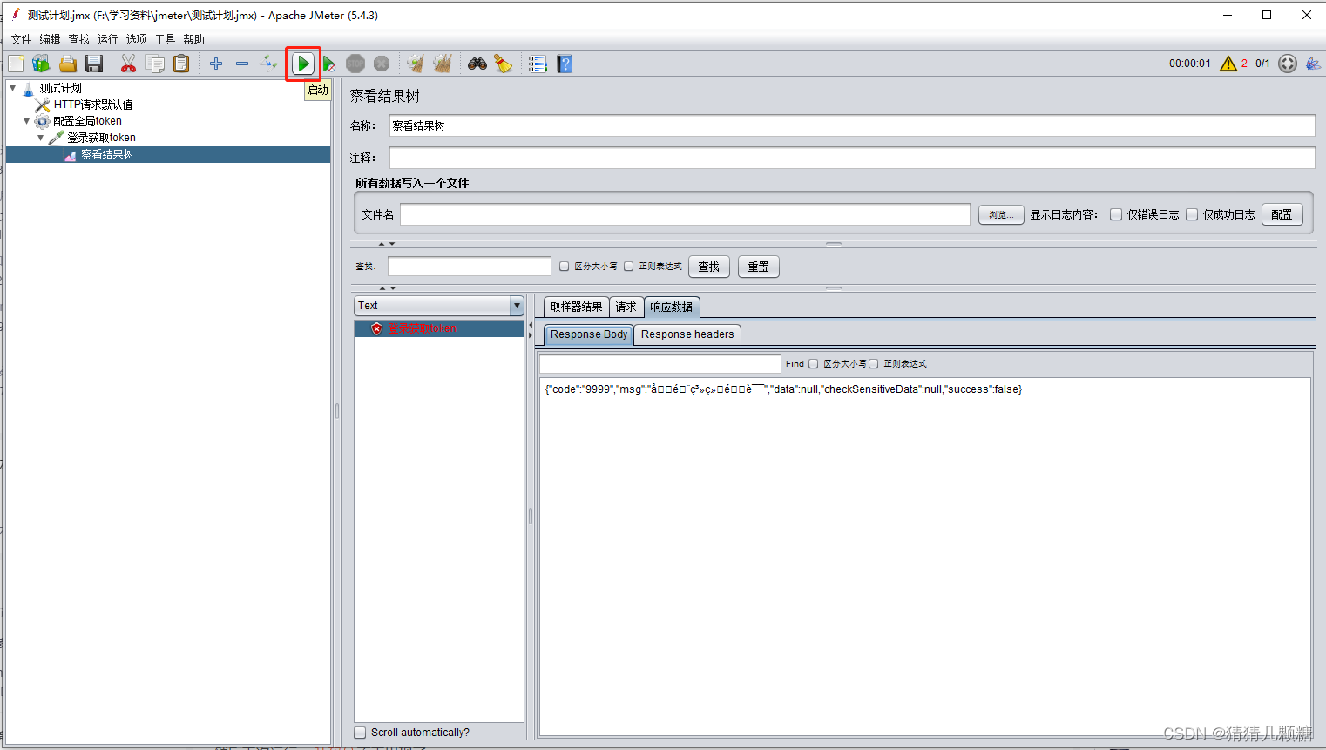Click the 查找 search button

(x=709, y=267)
